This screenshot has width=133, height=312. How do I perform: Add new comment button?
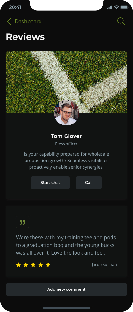pyautogui.click(x=66, y=289)
